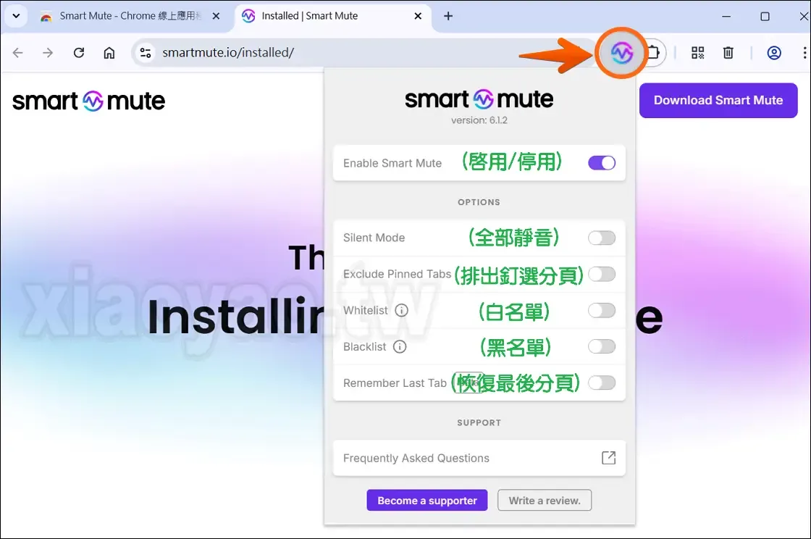The image size is (811, 539).
Task: Click Become a supporter button
Action: coord(427,500)
